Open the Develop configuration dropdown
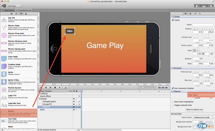The width and height of the screenshot is (215, 131). (15, 6)
